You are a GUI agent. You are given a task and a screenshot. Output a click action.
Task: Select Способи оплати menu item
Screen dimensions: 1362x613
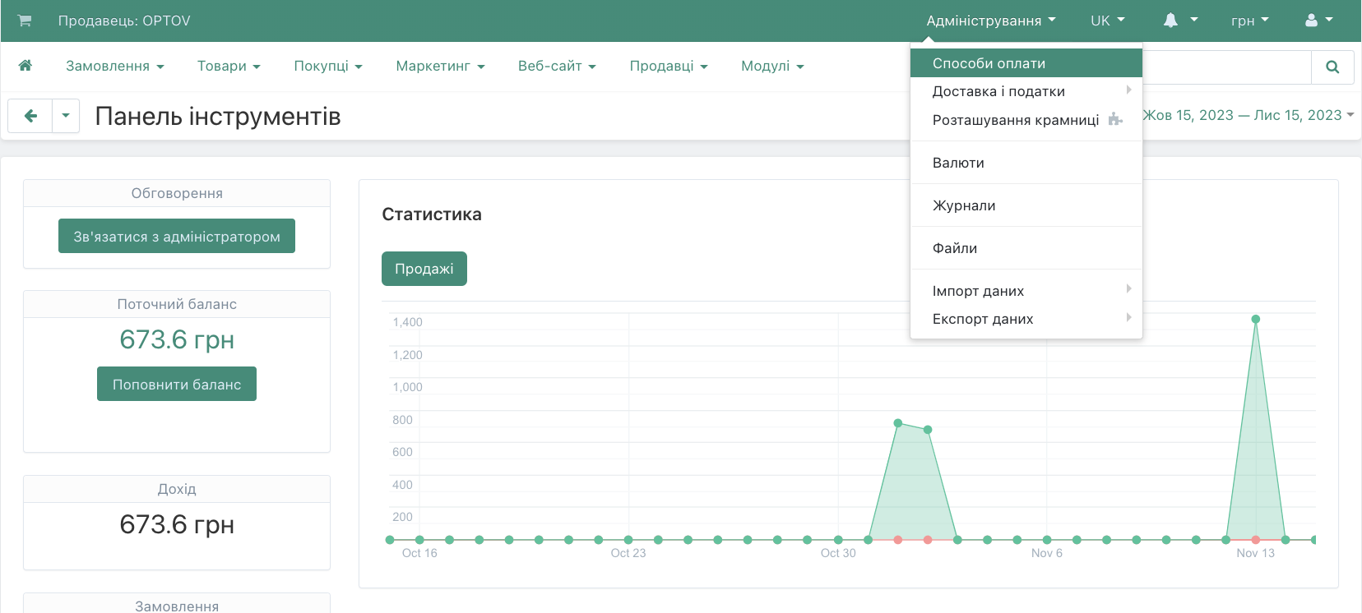pos(989,63)
